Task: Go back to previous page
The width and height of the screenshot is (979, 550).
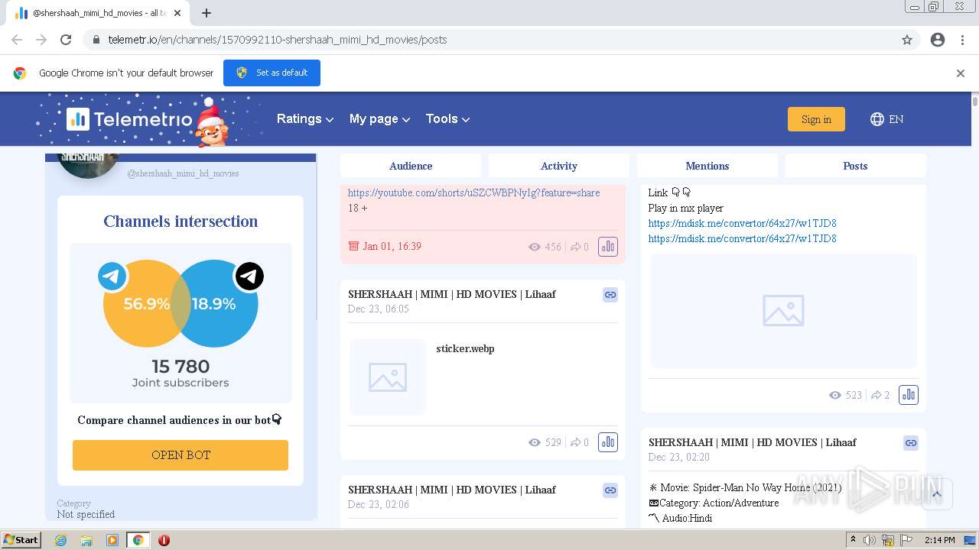Action: pyautogui.click(x=17, y=40)
